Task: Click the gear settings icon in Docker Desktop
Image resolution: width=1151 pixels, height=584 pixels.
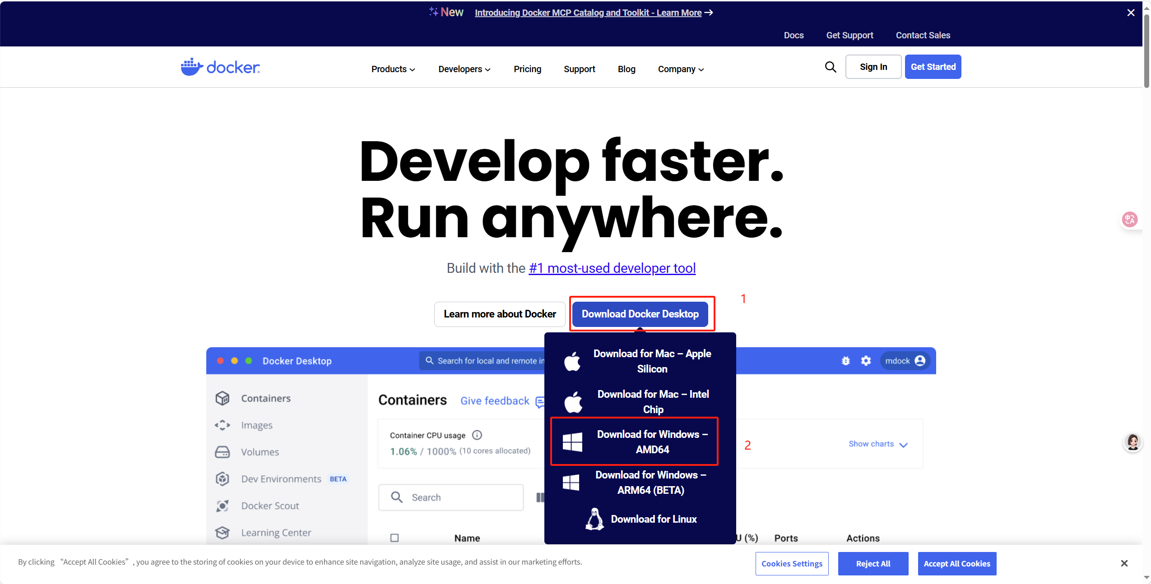Action: pyautogui.click(x=866, y=361)
